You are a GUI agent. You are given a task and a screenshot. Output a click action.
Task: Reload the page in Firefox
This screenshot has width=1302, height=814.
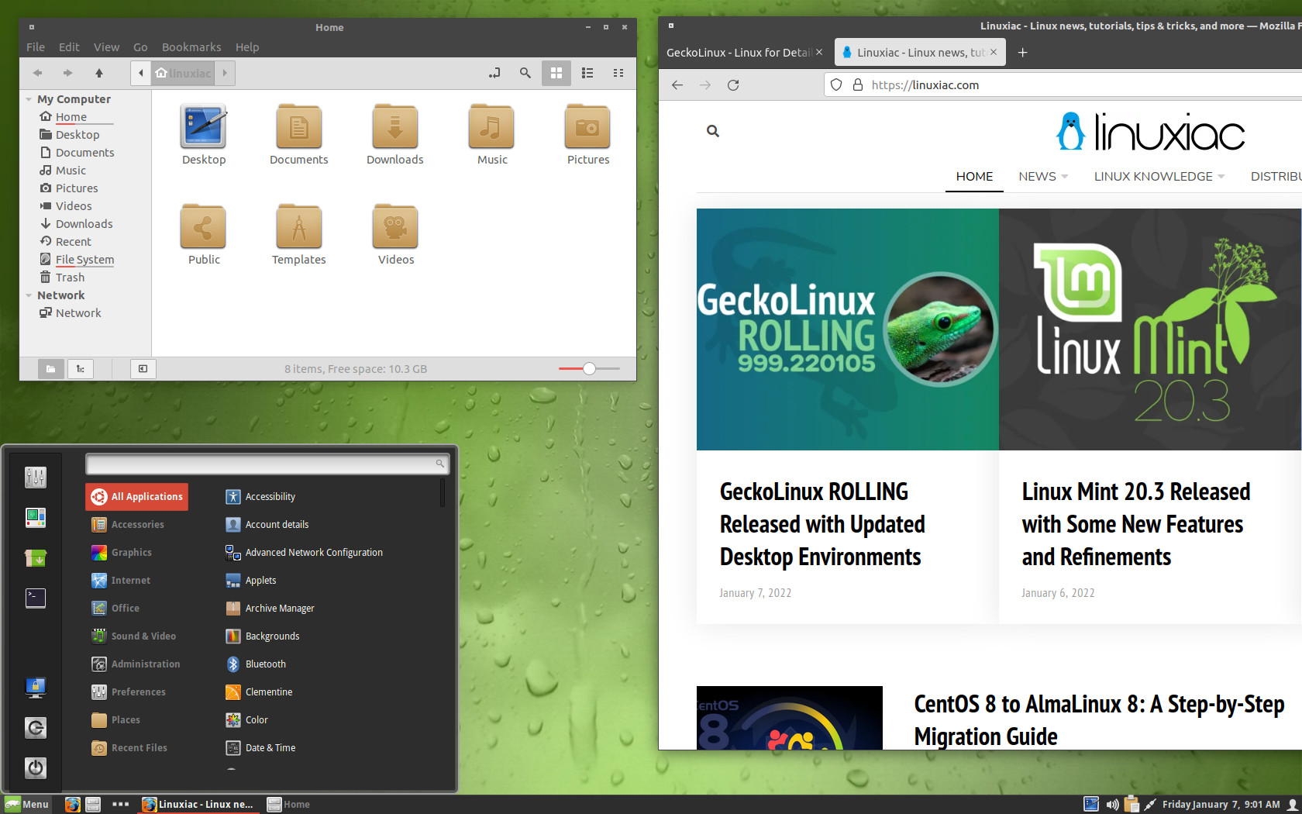tap(733, 85)
